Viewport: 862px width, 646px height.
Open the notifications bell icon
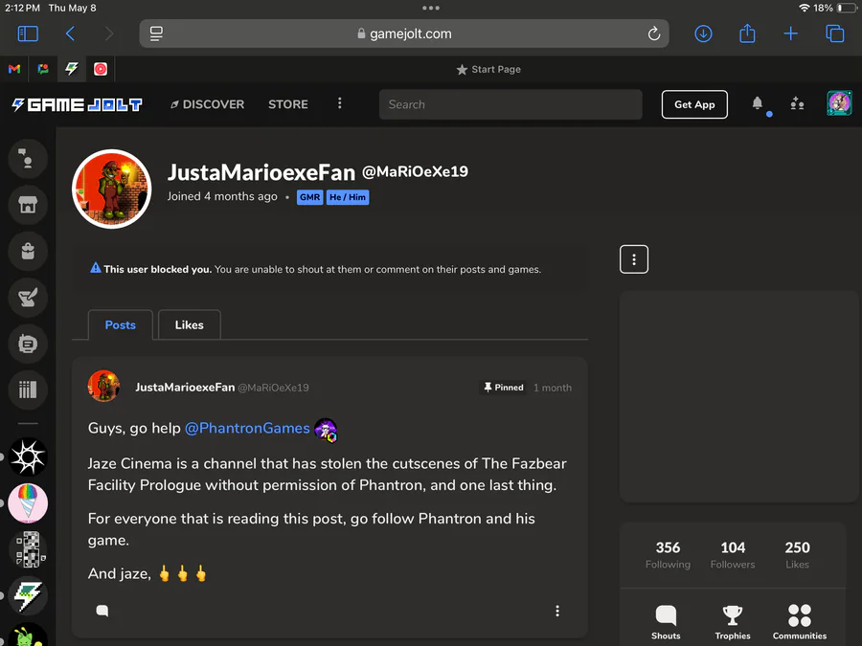757,102
